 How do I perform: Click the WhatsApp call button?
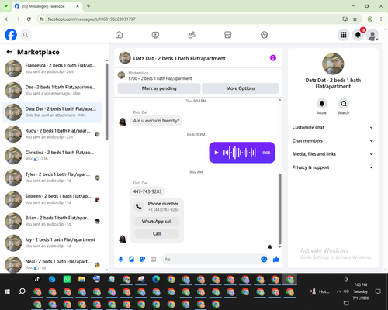point(157,222)
